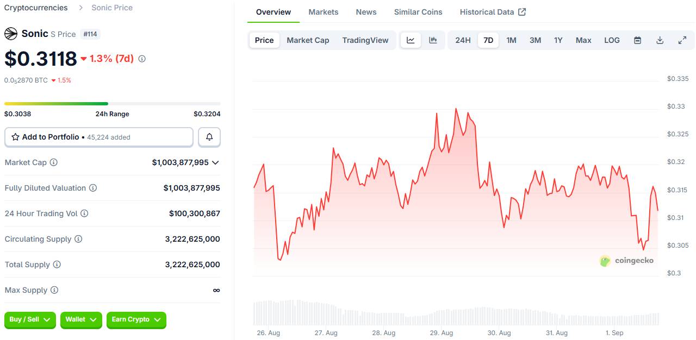Expand chart to fullscreen icon

tap(682, 40)
